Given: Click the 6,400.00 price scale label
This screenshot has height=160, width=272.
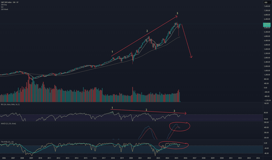Looking at the screenshot, I should click(x=267, y=19).
